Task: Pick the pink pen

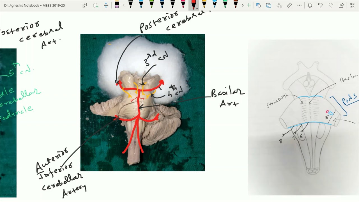Action: tap(183, 4)
